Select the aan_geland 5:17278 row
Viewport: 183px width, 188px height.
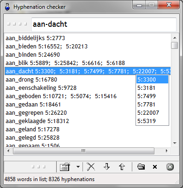coord(88,129)
